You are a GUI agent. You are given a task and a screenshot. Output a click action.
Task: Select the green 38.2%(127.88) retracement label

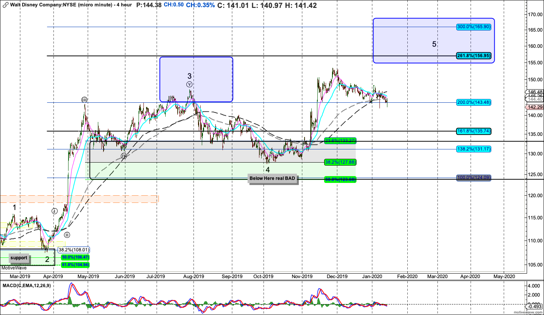click(340, 162)
